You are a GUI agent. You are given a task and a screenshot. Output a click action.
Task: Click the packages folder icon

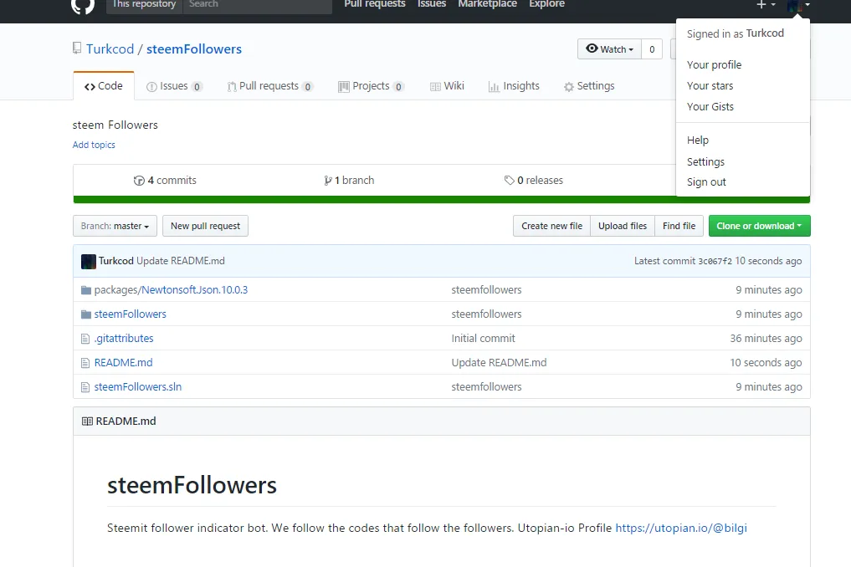click(85, 290)
